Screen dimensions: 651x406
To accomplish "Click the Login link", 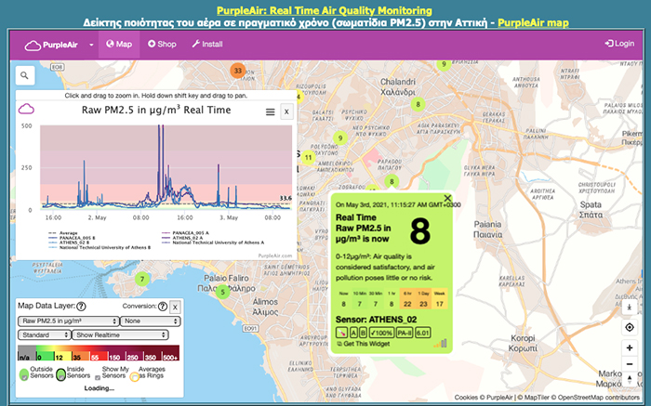I will [x=619, y=44].
